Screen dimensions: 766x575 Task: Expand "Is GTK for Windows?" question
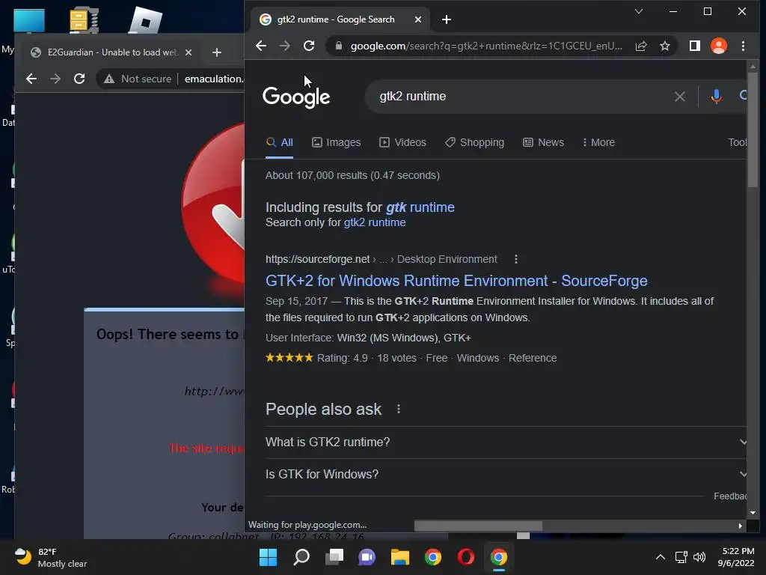tap(506, 474)
